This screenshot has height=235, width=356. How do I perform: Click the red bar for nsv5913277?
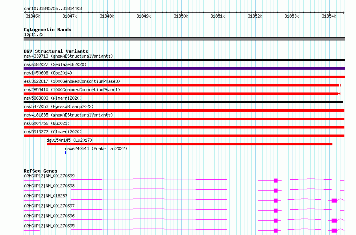point(184,136)
